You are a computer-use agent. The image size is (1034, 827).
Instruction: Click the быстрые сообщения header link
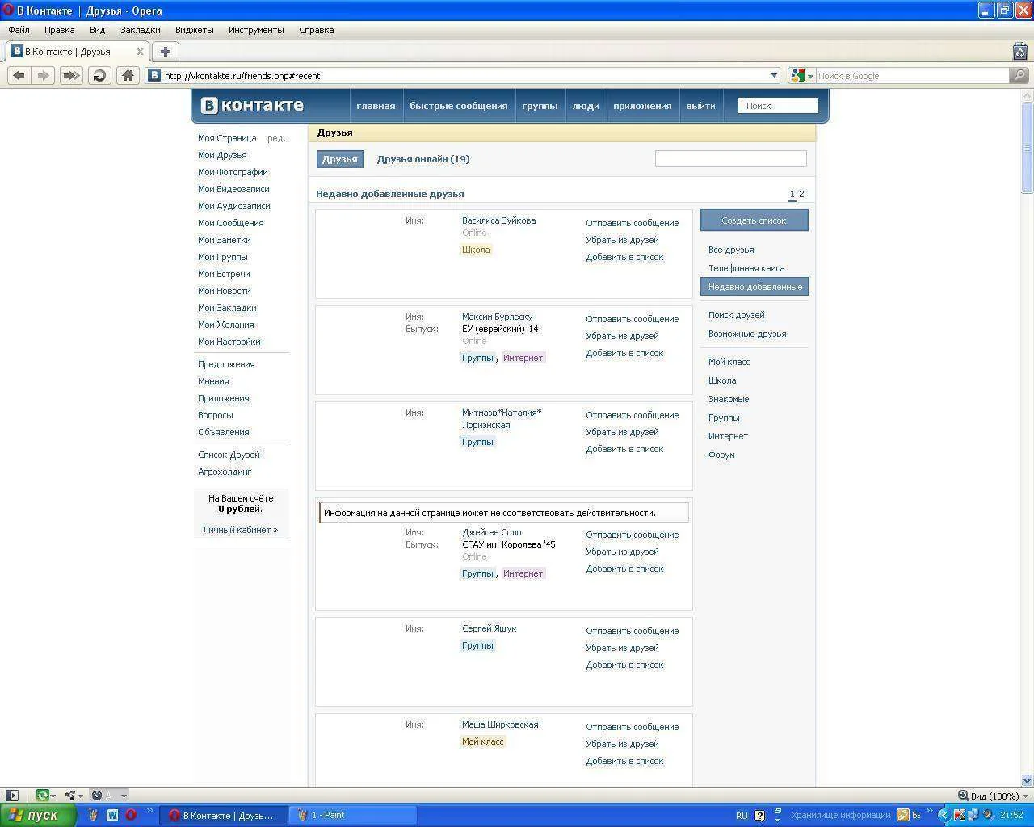pyautogui.click(x=459, y=106)
